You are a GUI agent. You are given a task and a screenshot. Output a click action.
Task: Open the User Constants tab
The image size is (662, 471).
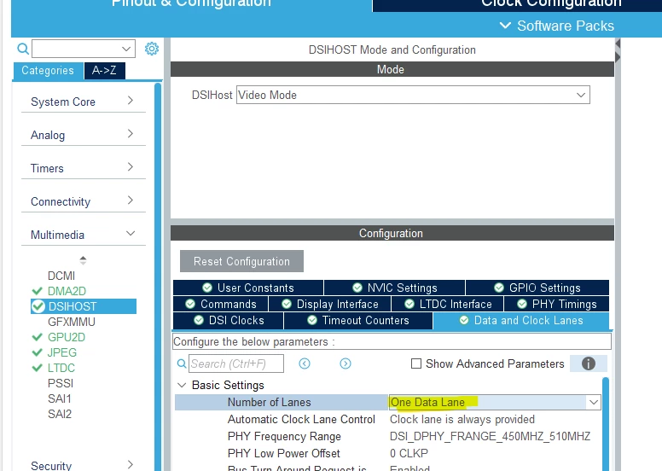click(x=248, y=288)
